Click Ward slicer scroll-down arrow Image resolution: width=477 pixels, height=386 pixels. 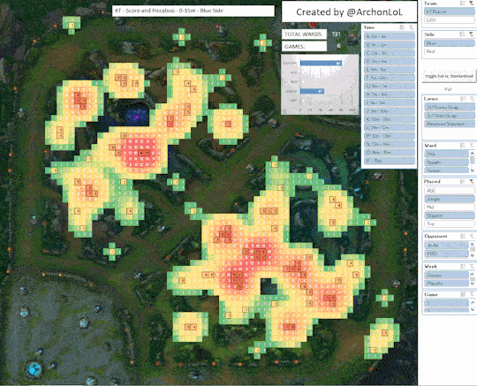tap(472, 170)
